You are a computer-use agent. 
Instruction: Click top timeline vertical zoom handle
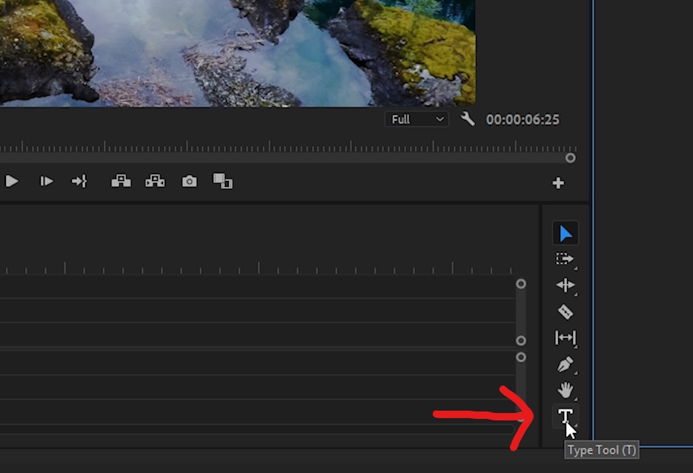pyautogui.click(x=521, y=284)
